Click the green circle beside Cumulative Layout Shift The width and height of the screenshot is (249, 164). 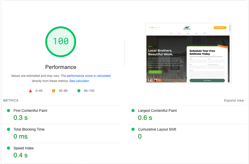133,129
